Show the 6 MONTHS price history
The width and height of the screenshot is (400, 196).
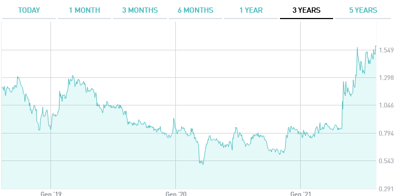(x=195, y=10)
